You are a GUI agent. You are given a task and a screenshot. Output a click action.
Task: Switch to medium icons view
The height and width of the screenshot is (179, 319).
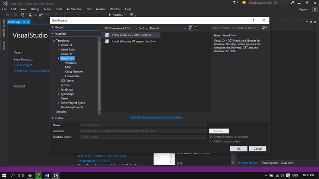click(x=190, y=28)
